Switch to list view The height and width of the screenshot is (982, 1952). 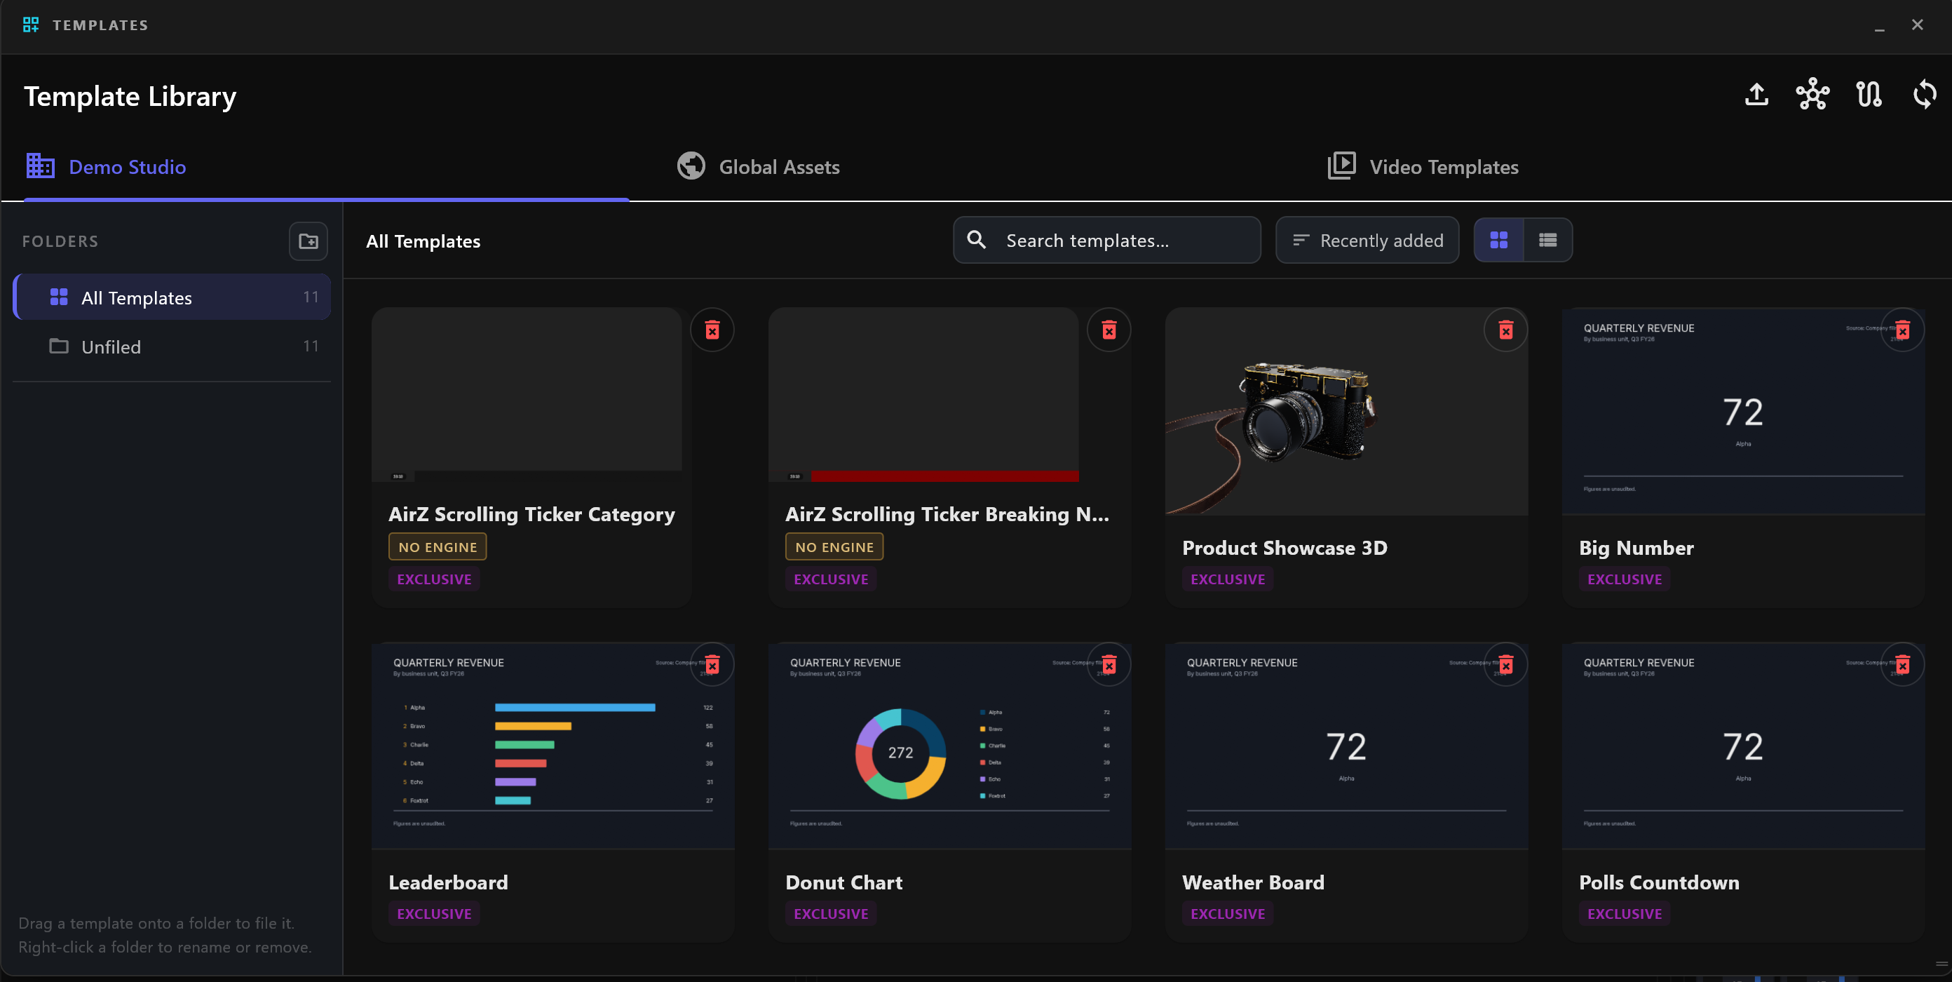pos(1547,241)
